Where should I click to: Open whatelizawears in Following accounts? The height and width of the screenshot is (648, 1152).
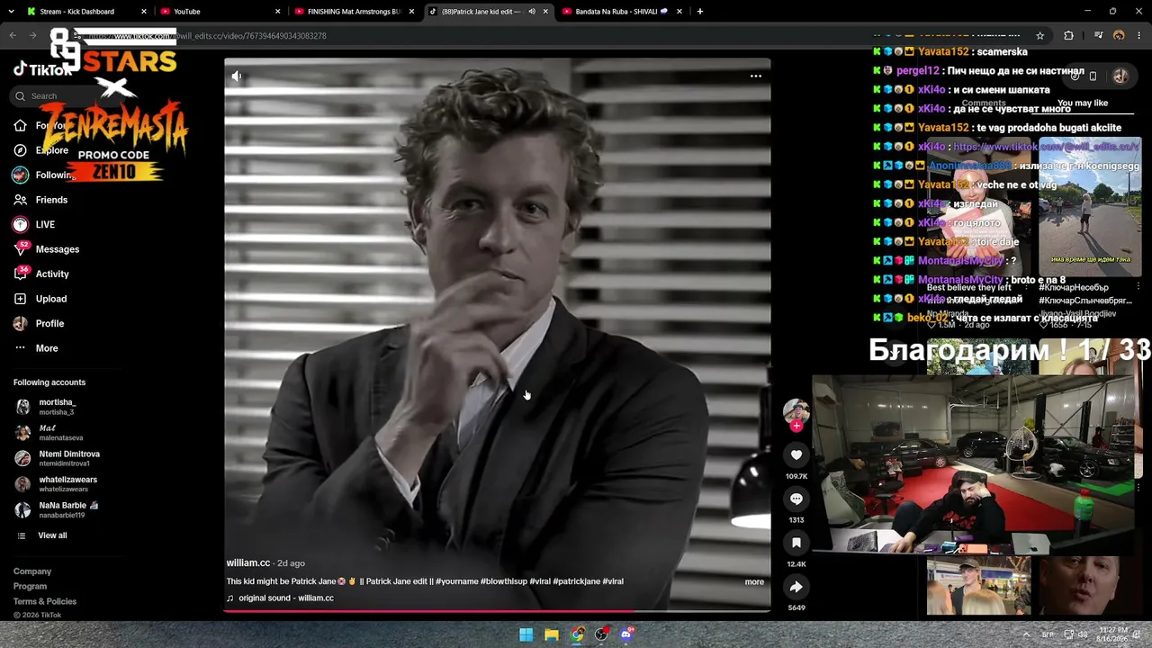tap(67, 484)
